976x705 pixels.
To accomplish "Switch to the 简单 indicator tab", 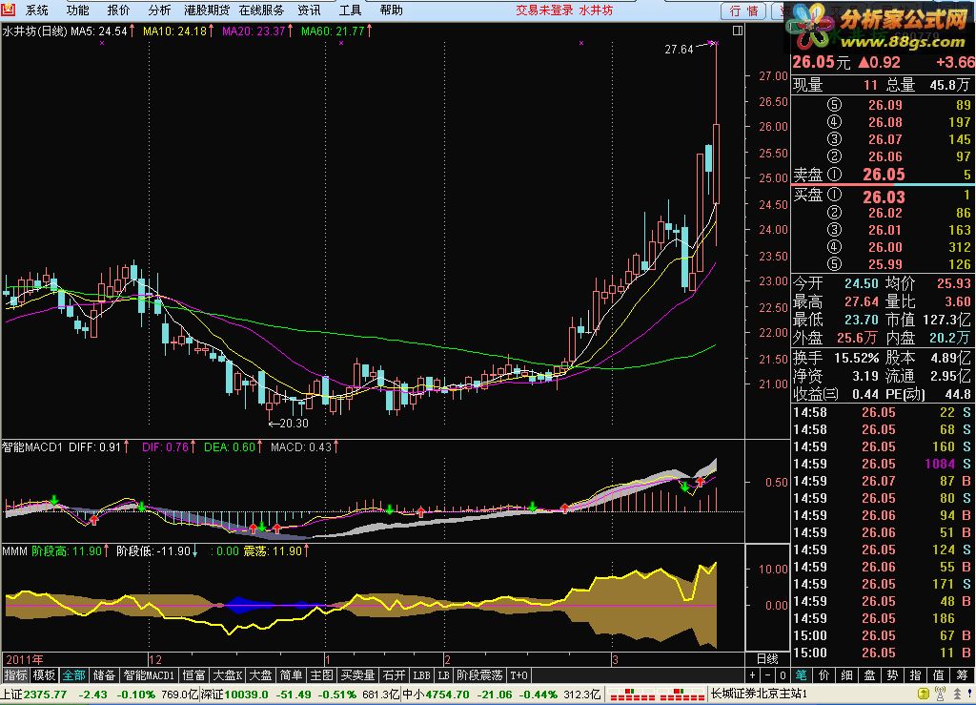I will pyautogui.click(x=291, y=675).
